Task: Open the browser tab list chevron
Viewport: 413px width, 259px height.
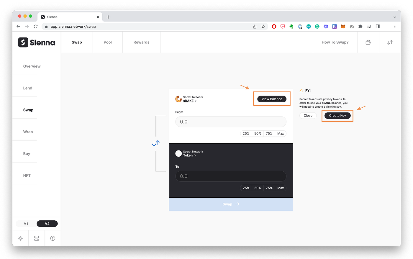Action: click(x=395, y=17)
